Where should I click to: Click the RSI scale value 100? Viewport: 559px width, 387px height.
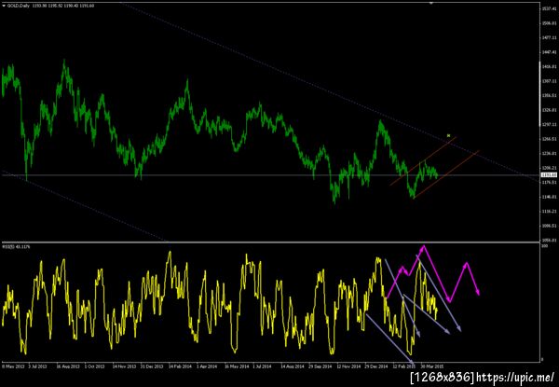click(544, 247)
